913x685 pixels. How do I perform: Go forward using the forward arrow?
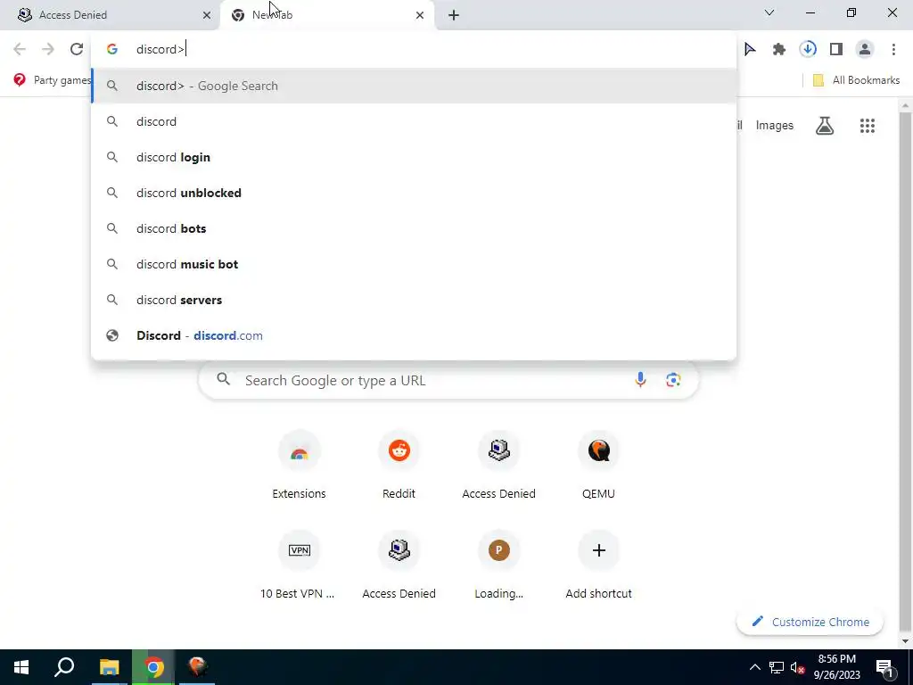[48, 50]
